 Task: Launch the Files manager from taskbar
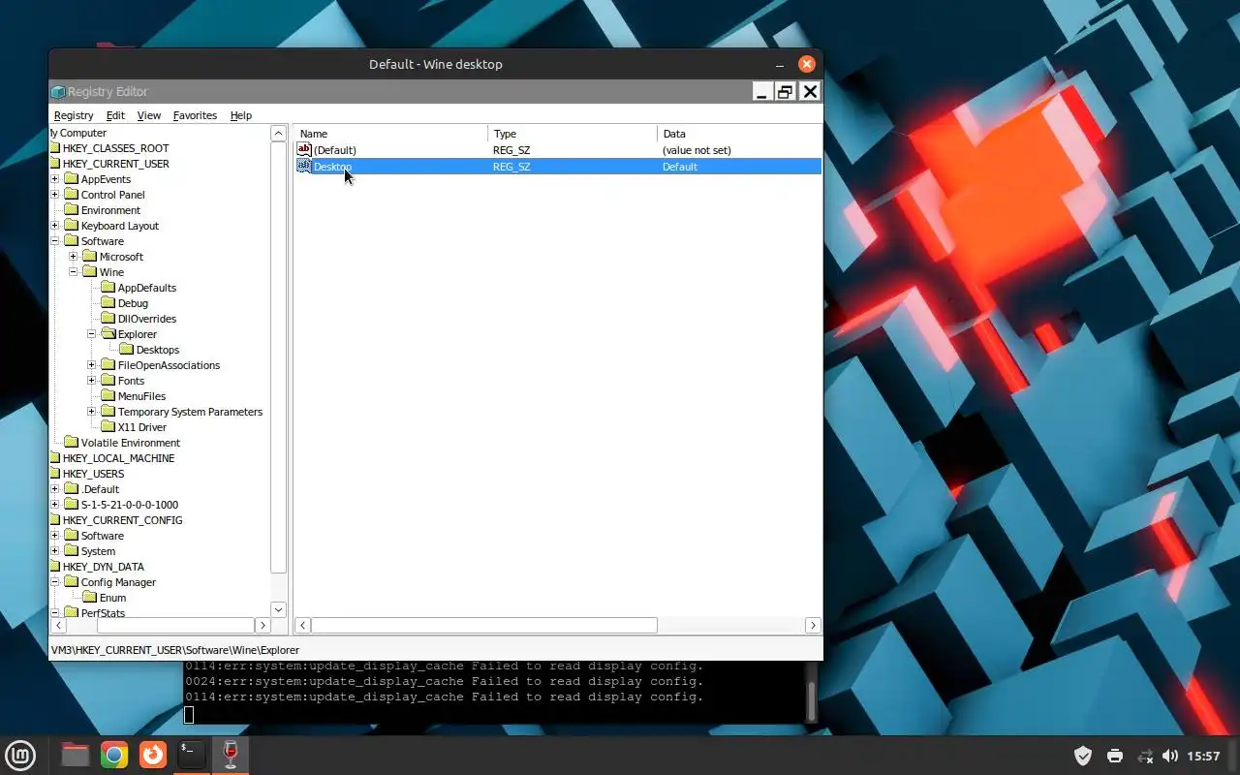click(76, 755)
